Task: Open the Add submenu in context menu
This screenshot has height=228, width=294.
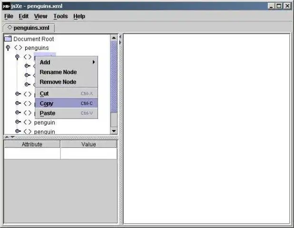Action: tap(67, 62)
